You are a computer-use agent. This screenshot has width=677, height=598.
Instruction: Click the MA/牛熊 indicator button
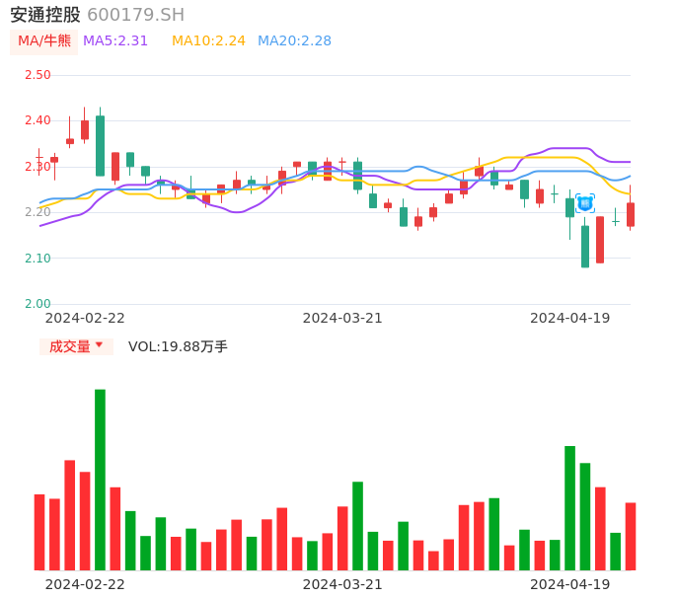click(44, 41)
